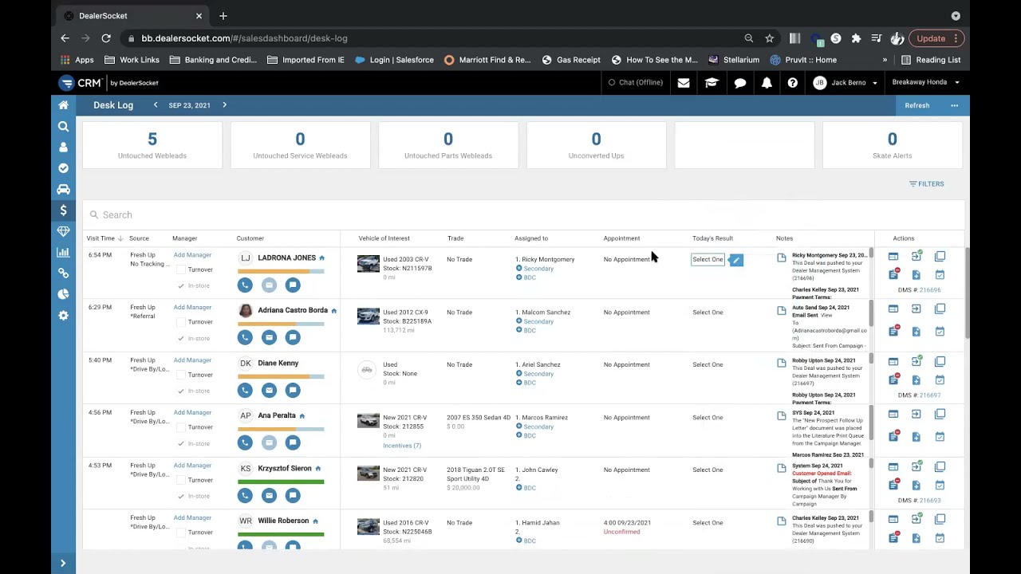Viewport: 1021px width, 574px height.
Task: Click into the Search field above the table
Action: (523, 214)
